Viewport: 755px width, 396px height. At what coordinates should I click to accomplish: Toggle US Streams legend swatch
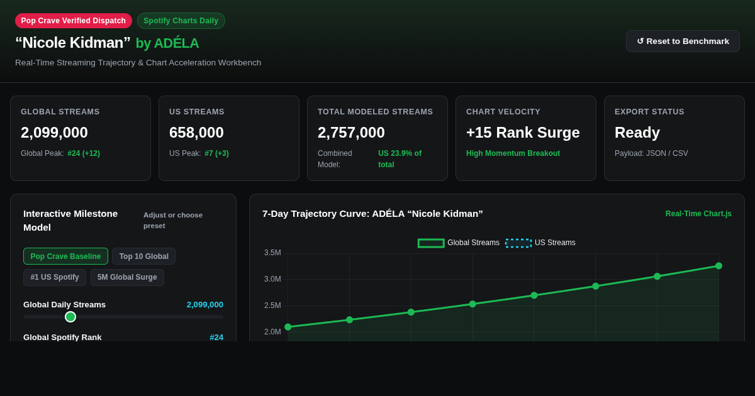click(518, 243)
